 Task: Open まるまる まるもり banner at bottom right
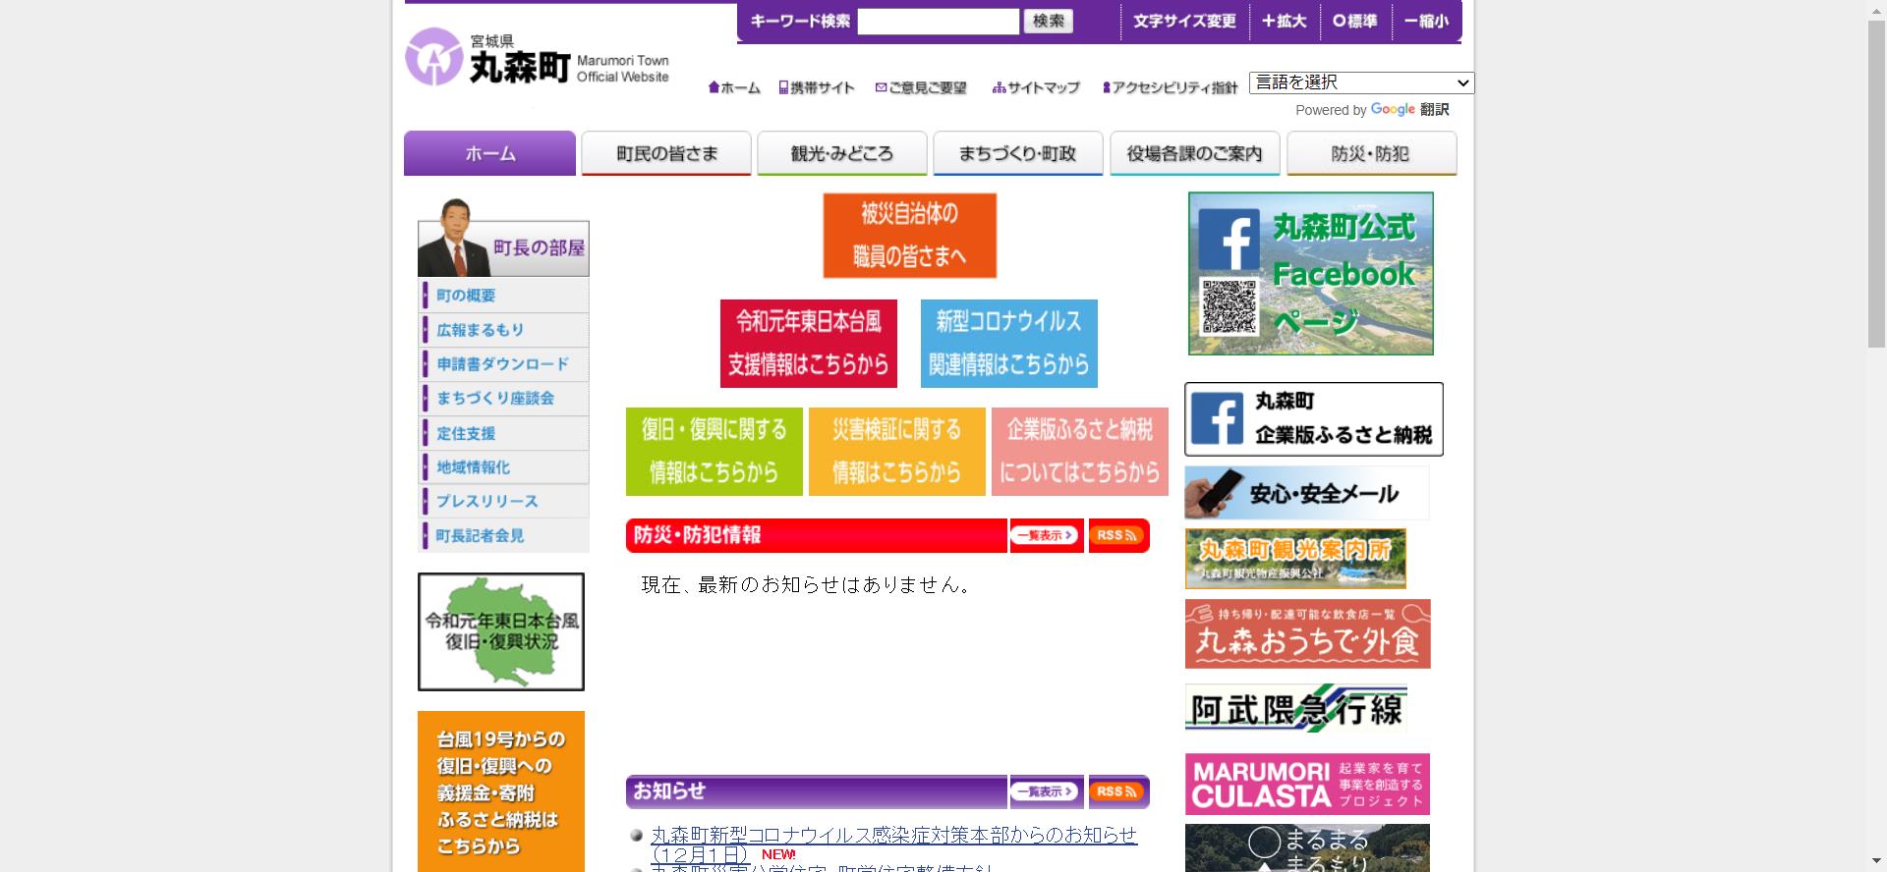[x=1307, y=848]
